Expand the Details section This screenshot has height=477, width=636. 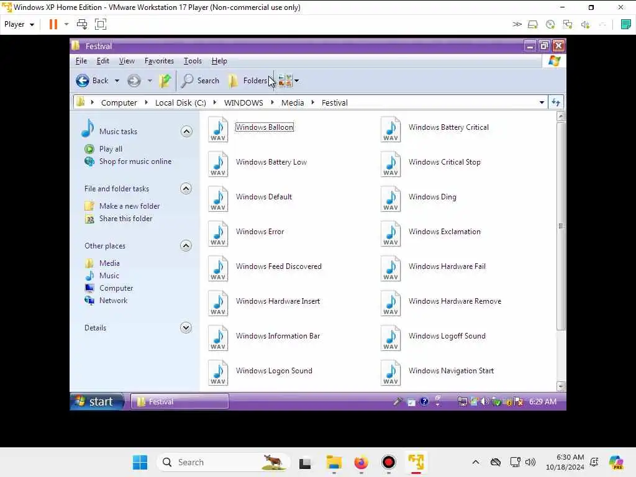186,328
